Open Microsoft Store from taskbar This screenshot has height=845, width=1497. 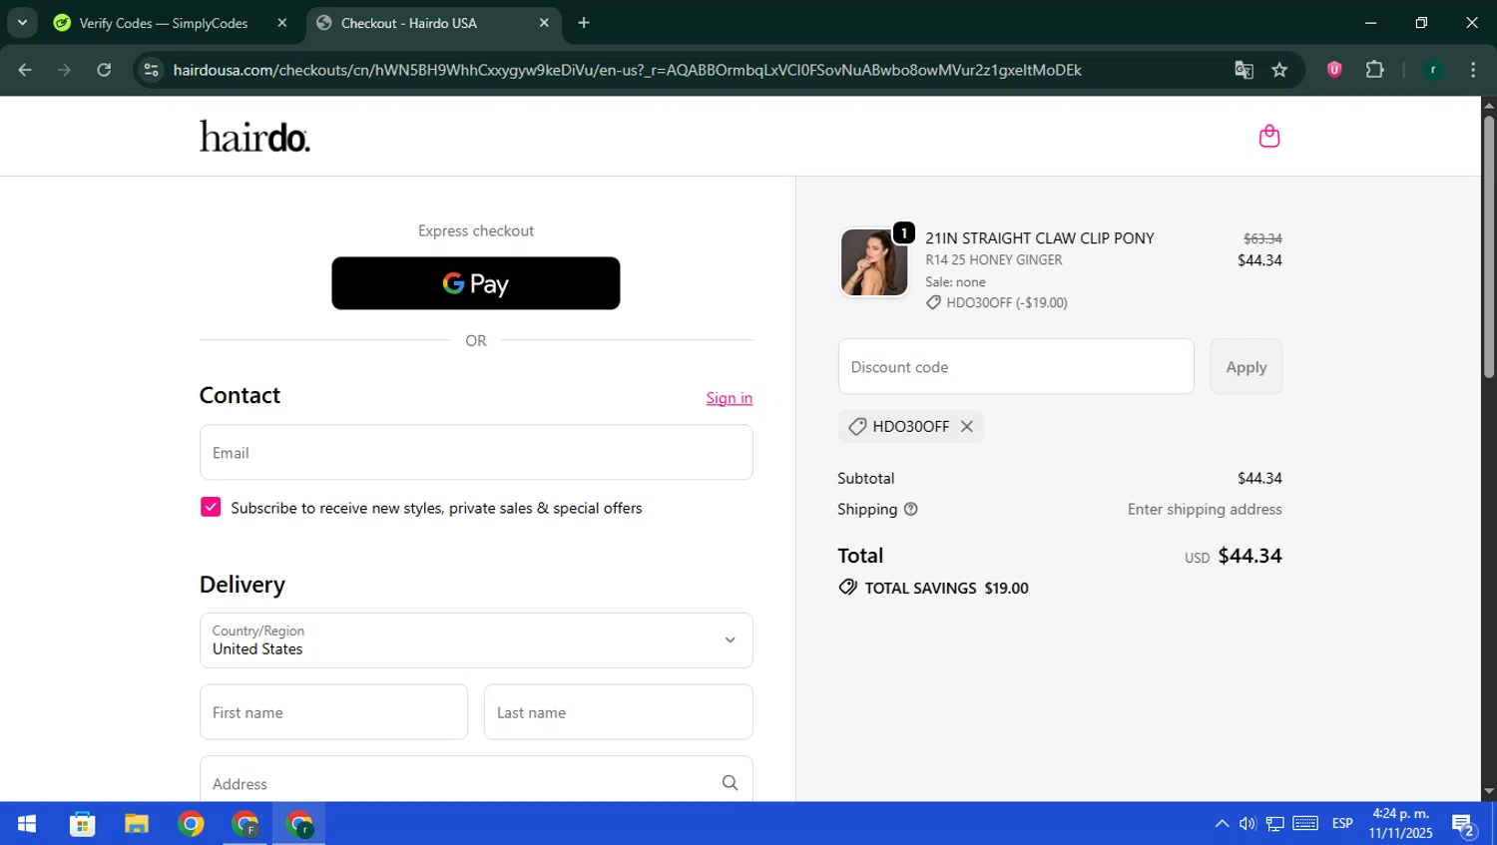(x=82, y=824)
